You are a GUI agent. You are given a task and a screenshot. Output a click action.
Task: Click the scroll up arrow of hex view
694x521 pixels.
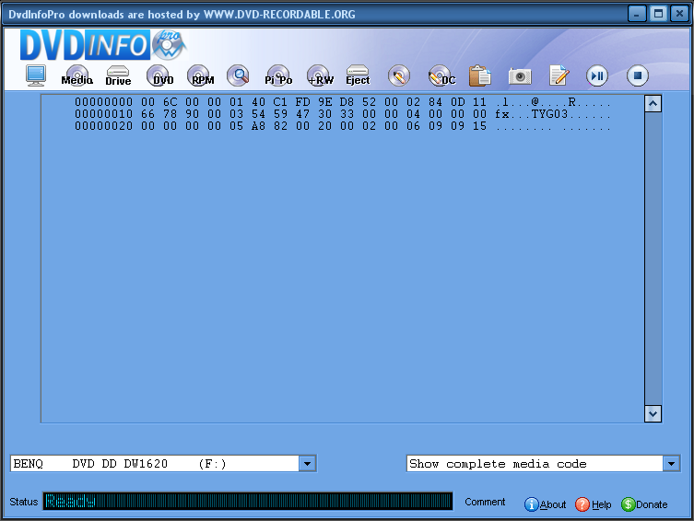point(653,104)
